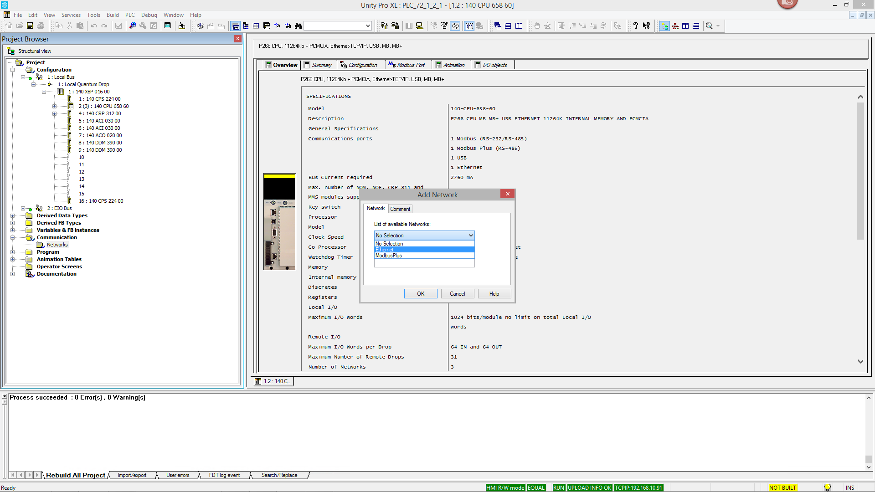Image resolution: width=875 pixels, height=492 pixels.
Task: Open the Help question mark toolbar icon
Action: [636, 26]
